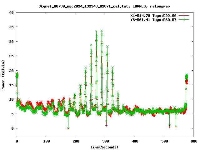This screenshot has width=200, height=150.
Task: Click the x-axis tick label 100
Action: pos(46,141)
